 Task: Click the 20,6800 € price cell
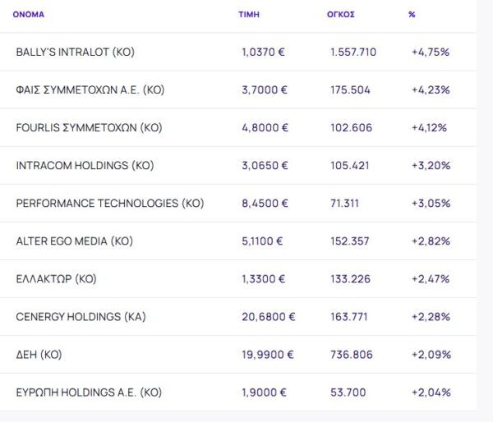(268, 316)
